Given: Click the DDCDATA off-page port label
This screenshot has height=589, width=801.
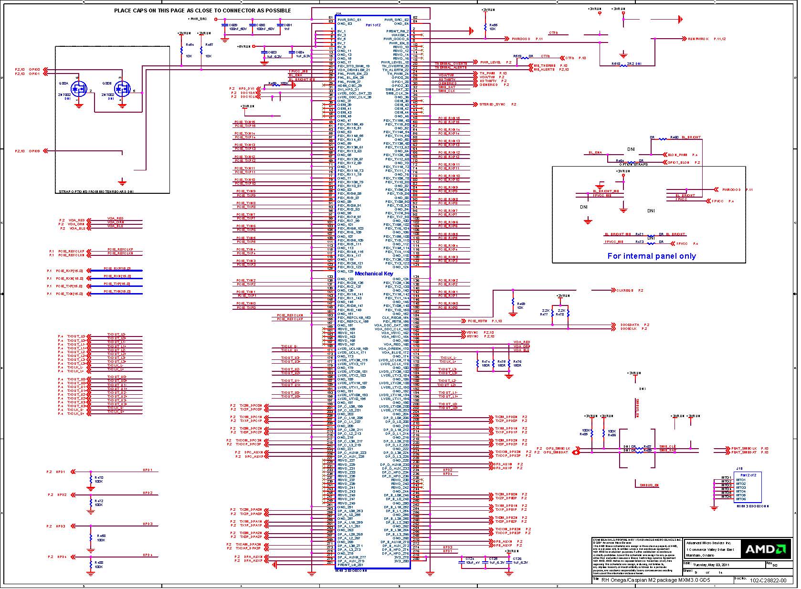Looking at the screenshot, I should click(x=630, y=325).
